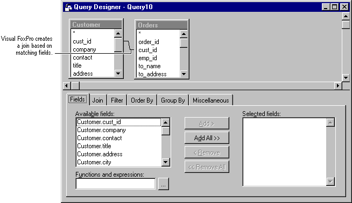Close the Query Designer window

344,7
